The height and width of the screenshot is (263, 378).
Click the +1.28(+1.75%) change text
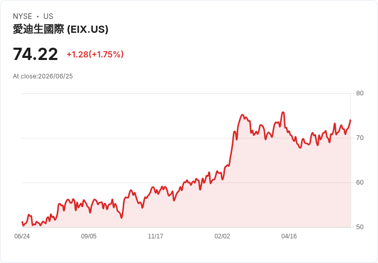95,54
